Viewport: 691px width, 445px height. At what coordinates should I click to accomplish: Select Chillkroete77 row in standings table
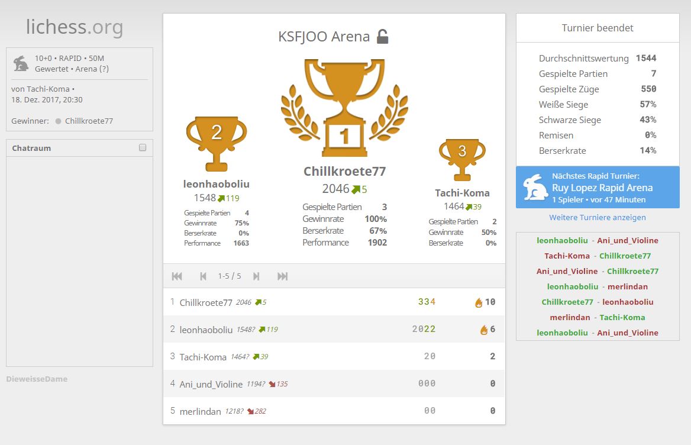point(334,302)
